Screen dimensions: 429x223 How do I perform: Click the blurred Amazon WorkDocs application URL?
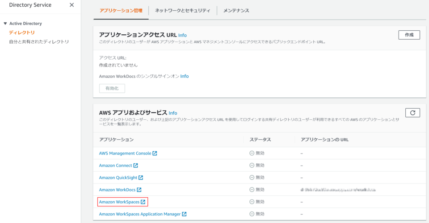pos(338,190)
